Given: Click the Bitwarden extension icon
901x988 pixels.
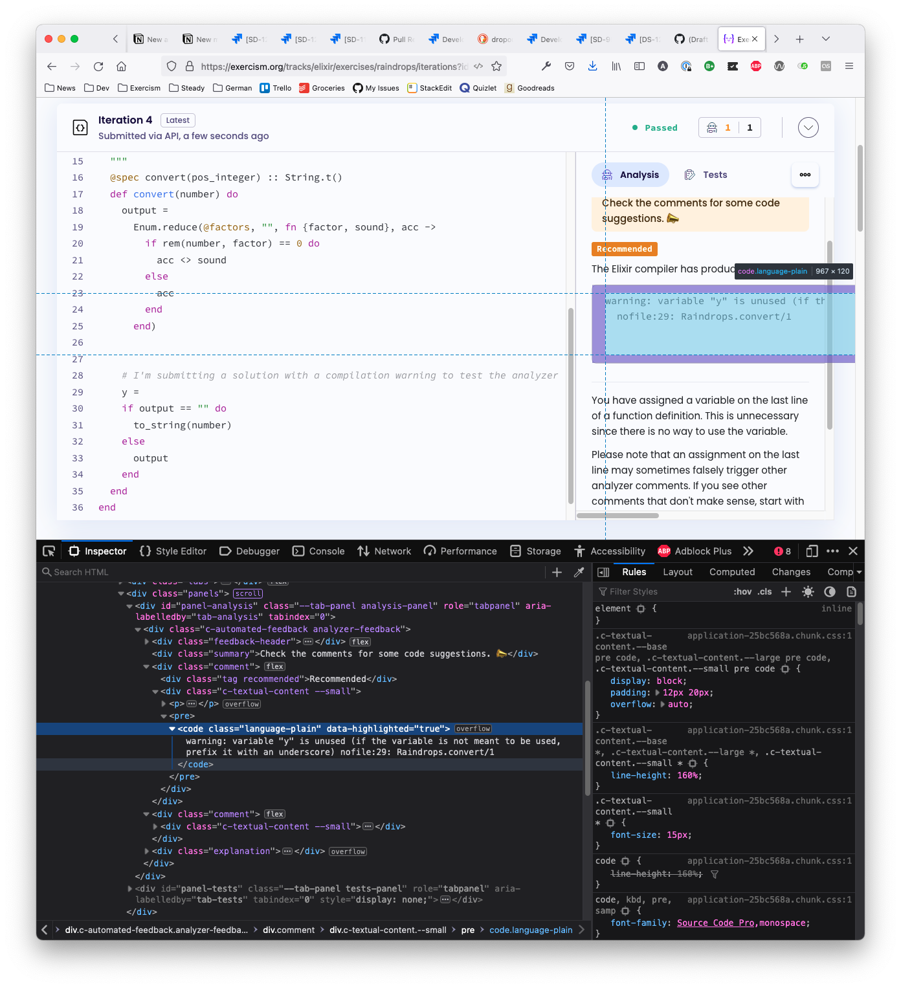Looking at the screenshot, I should pos(709,66).
